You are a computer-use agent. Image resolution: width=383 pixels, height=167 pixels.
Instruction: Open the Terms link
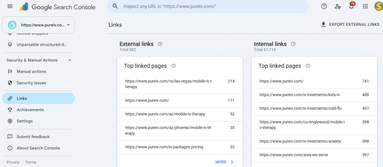point(31,162)
